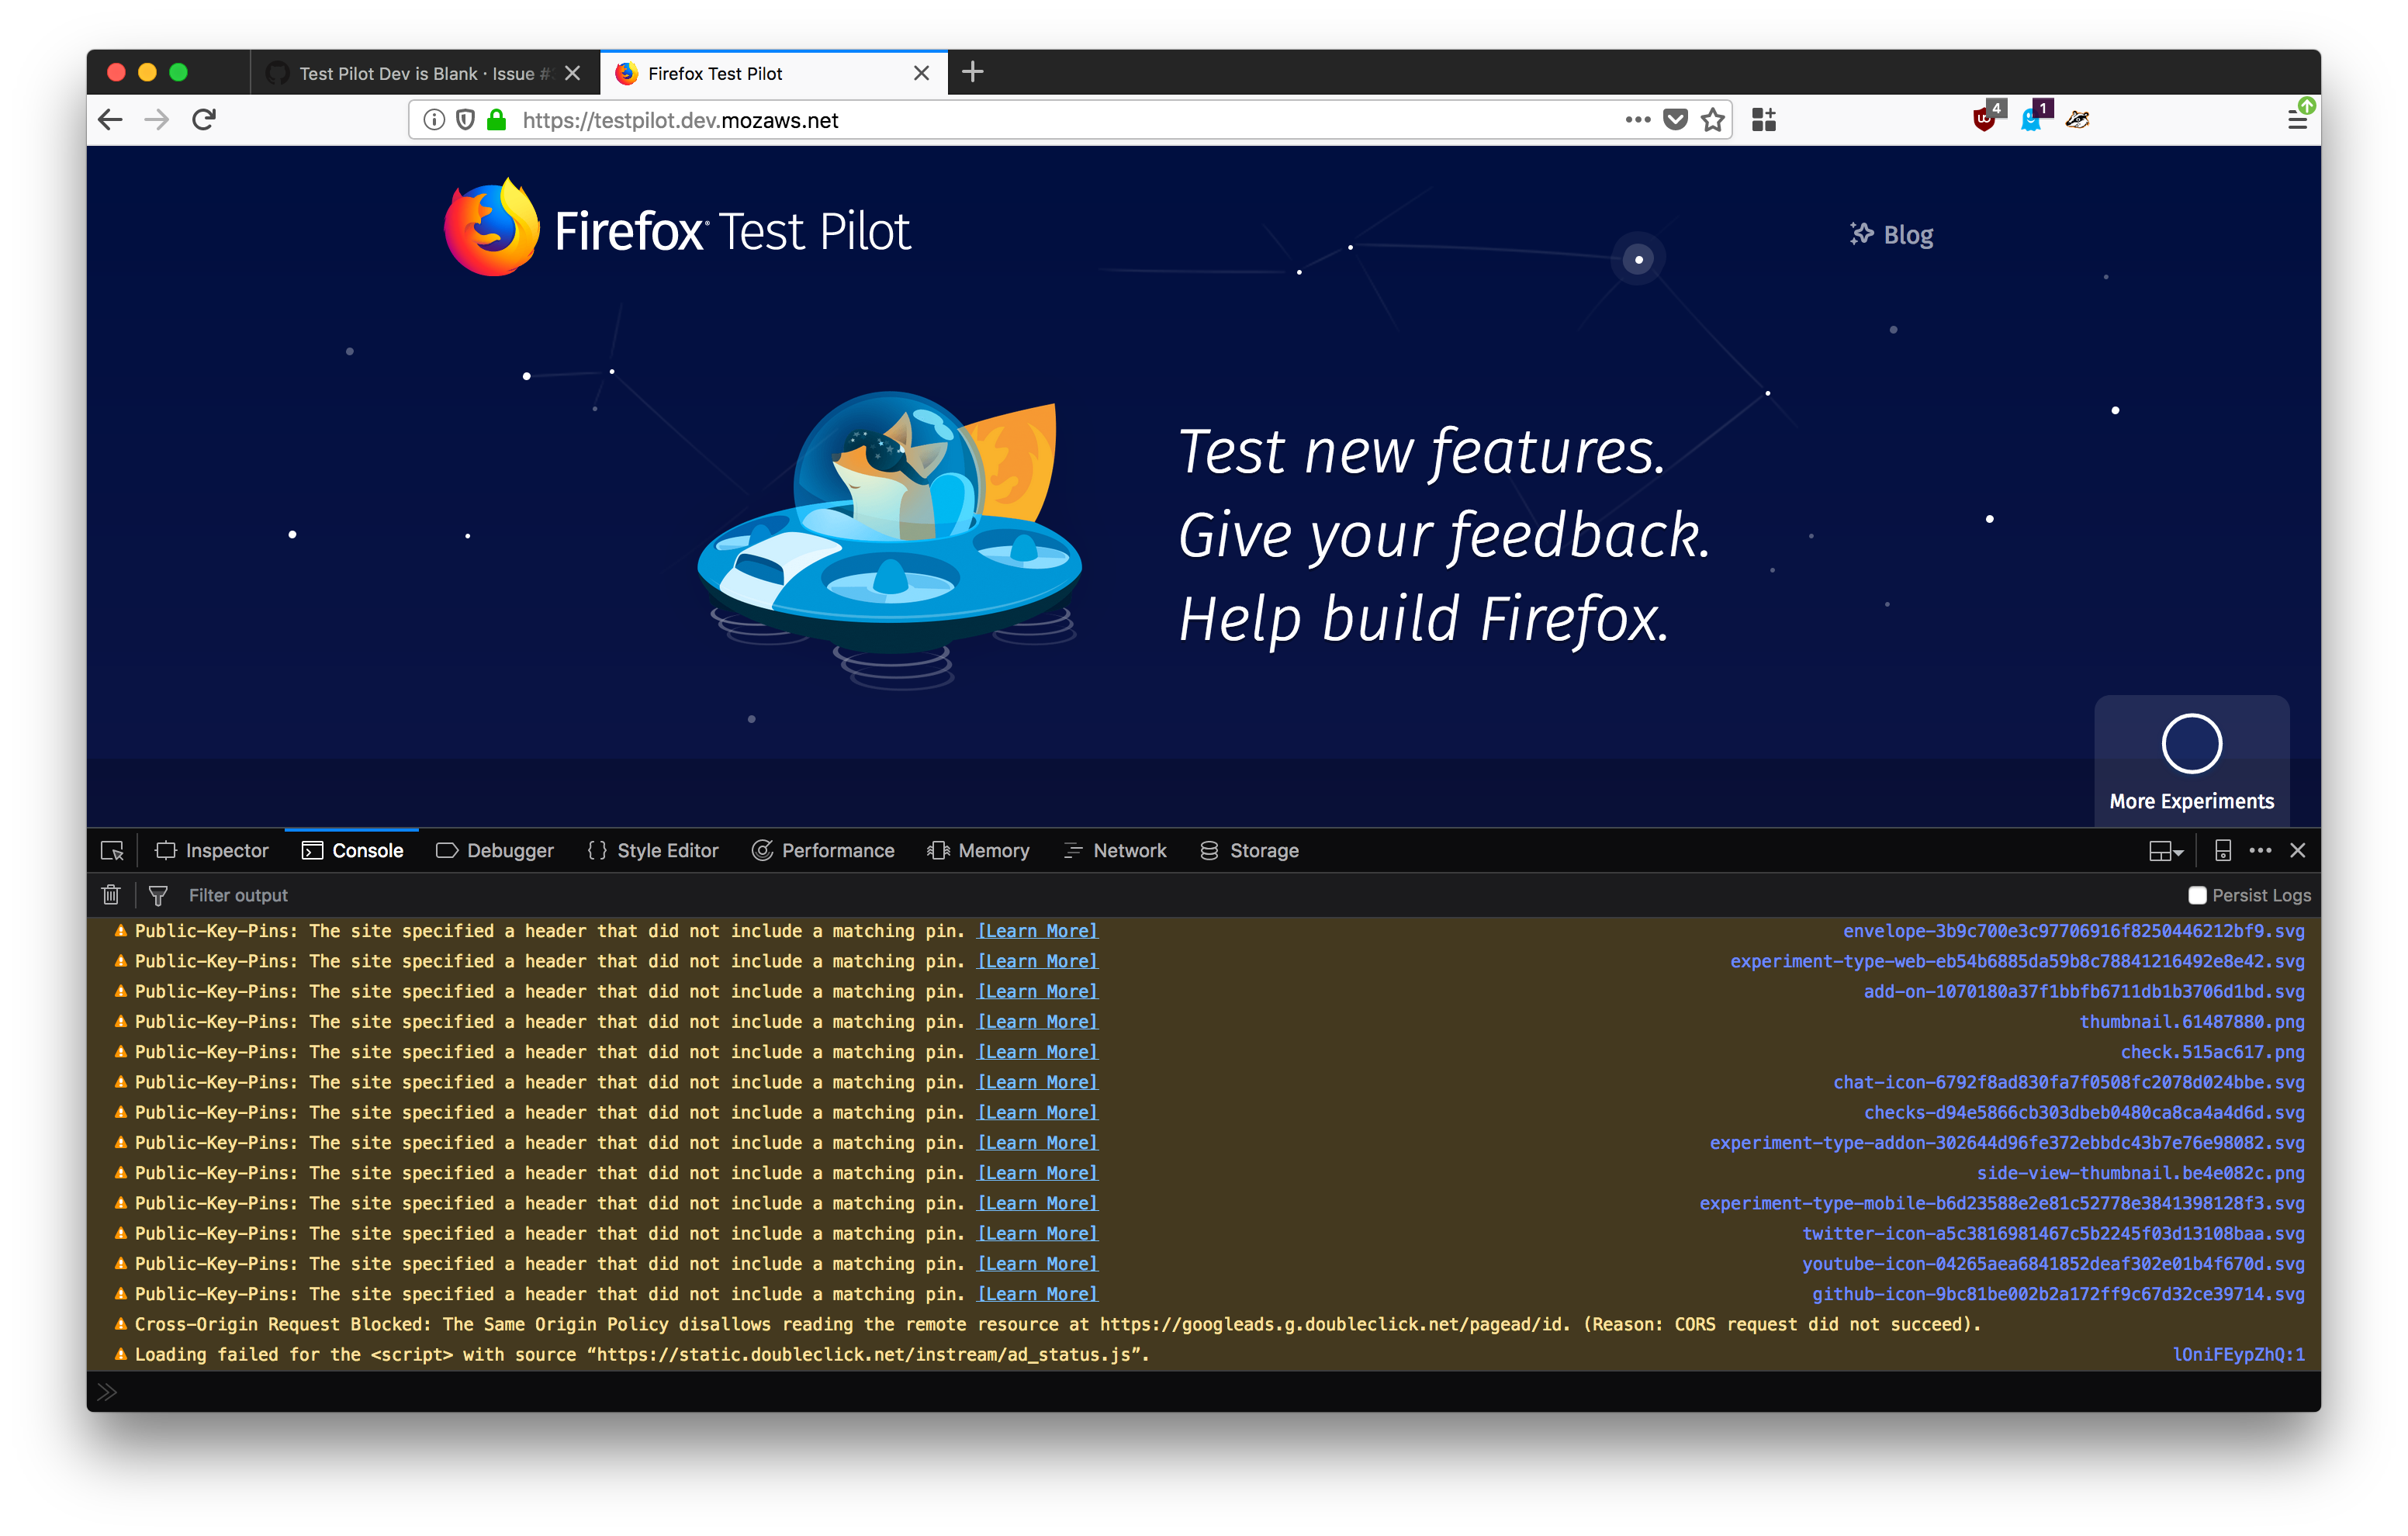Close the developer tools panel
The width and height of the screenshot is (2408, 1536).
[x=2297, y=851]
